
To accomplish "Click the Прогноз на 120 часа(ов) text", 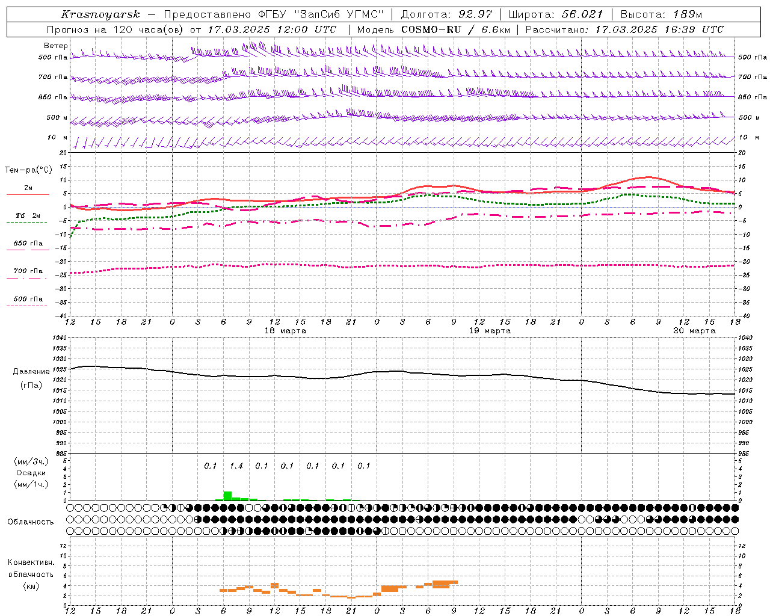I will pyautogui.click(x=115, y=29).
